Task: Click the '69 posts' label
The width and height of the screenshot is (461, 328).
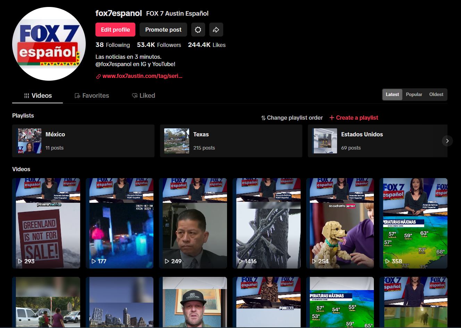Action: [351, 148]
